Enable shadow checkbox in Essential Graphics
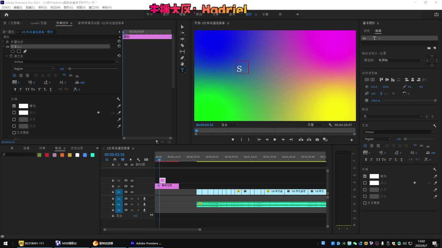 tap(365, 196)
